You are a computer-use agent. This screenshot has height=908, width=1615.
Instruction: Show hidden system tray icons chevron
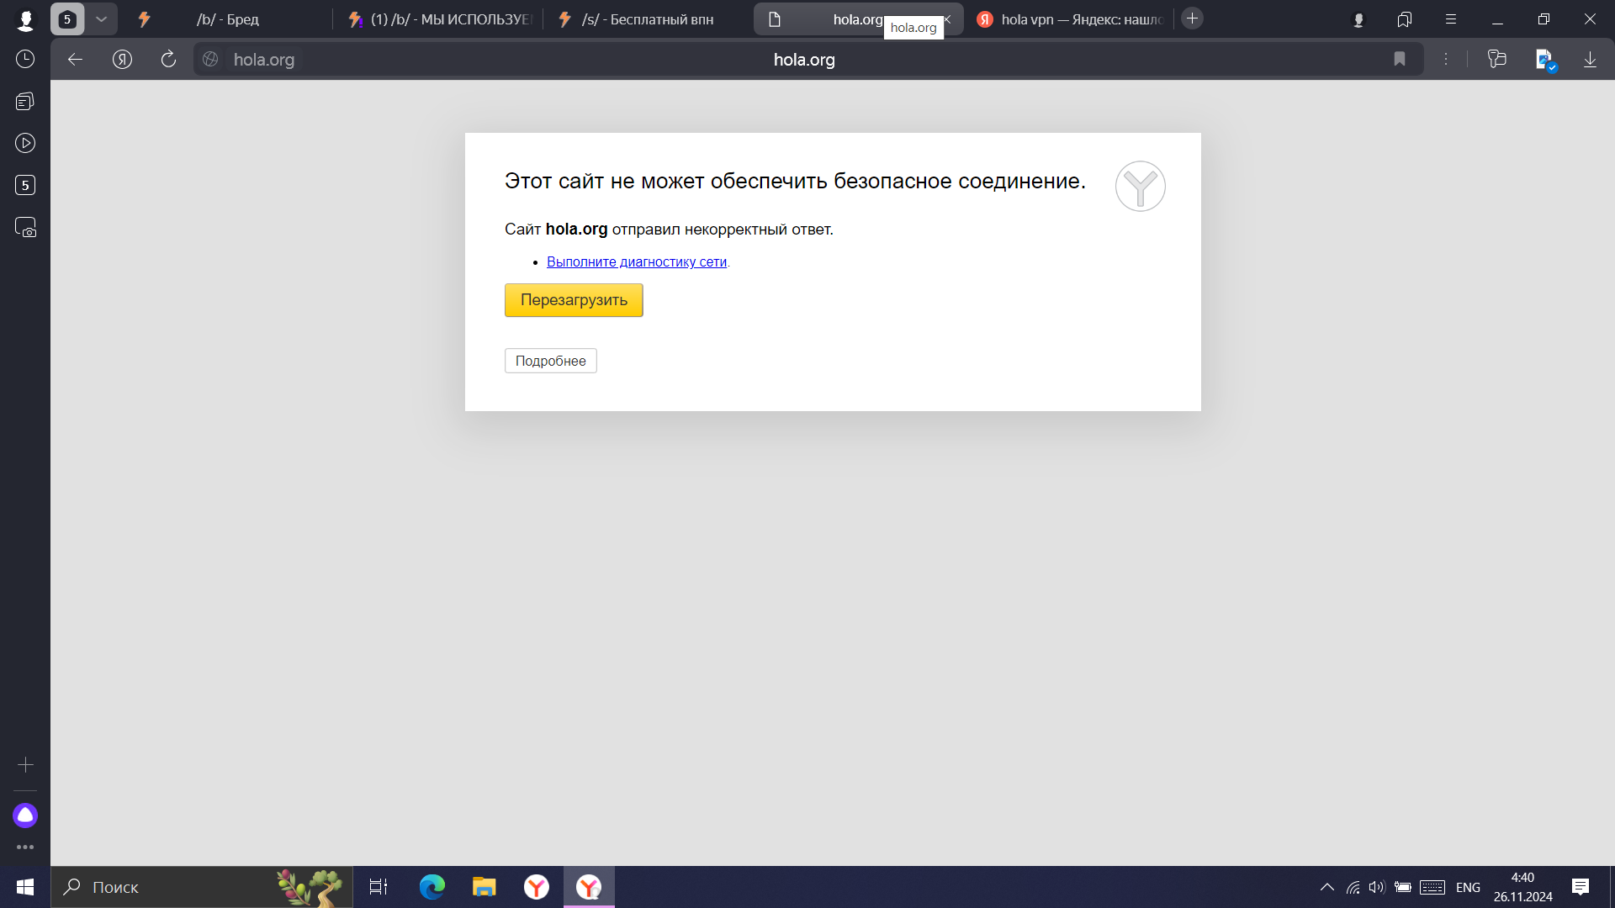[x=1326, y=887]
